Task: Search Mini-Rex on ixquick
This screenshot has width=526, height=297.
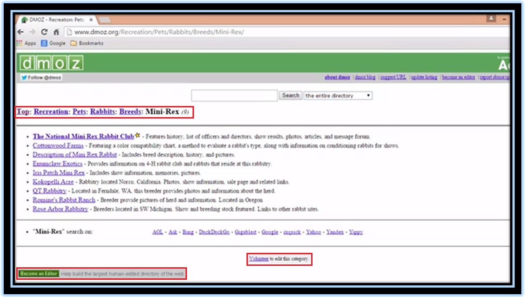Action: click(x=292, y=232)
